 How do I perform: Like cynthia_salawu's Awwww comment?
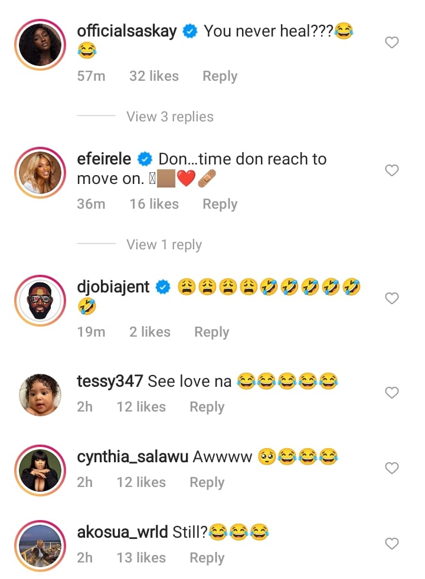click(392, 468)
